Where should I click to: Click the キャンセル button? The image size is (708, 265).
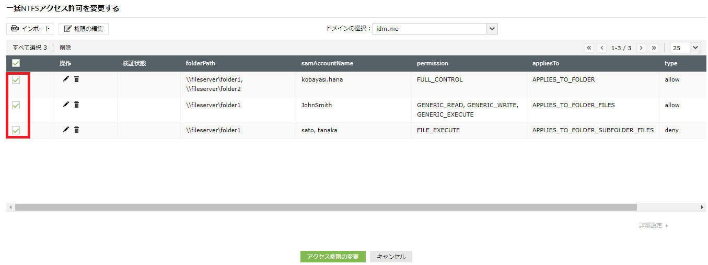(x=391, y=257)
